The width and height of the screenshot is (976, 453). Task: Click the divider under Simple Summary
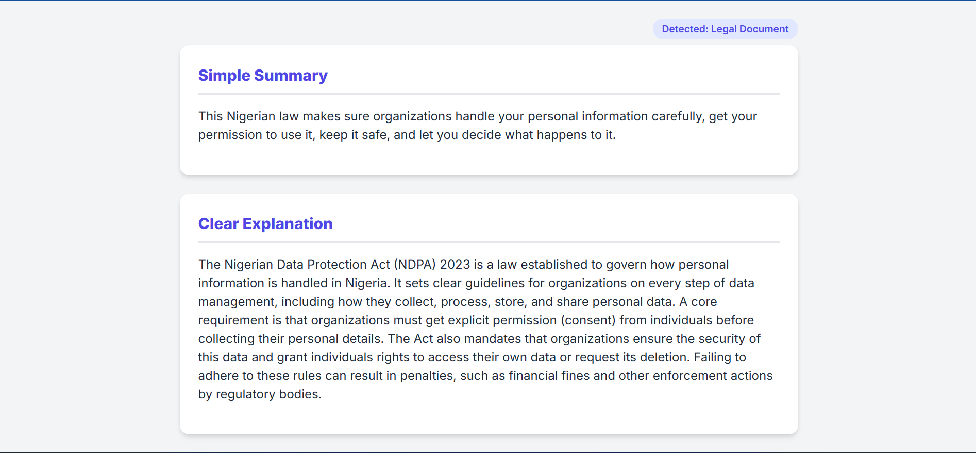489,94
